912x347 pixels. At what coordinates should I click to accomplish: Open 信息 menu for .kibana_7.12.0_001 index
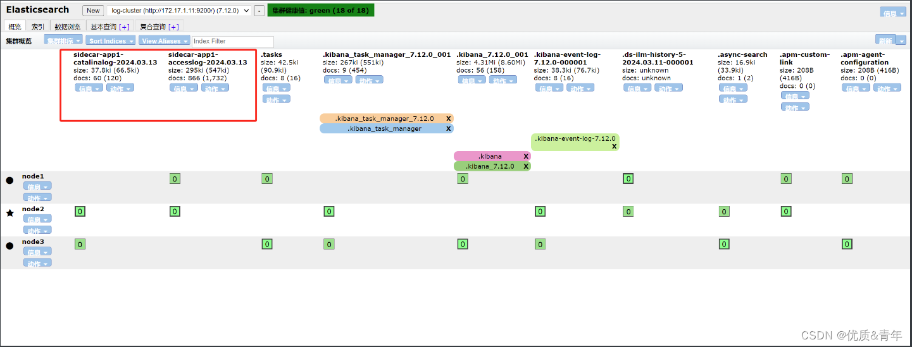point(472,80)
